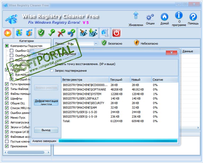Go to Домой home icon

pyautogui.click(x=165, y=19)
